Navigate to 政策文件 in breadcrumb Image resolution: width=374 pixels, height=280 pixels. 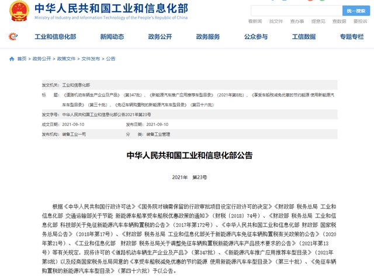[66, 59]
